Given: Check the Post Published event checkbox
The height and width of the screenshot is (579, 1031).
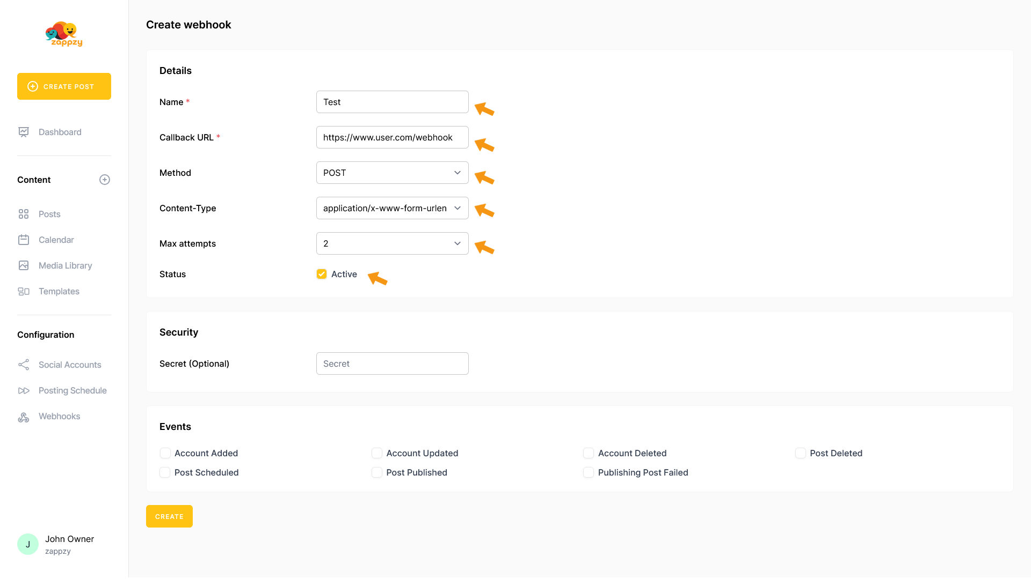Looking at the screenshot, I should 377,472.
